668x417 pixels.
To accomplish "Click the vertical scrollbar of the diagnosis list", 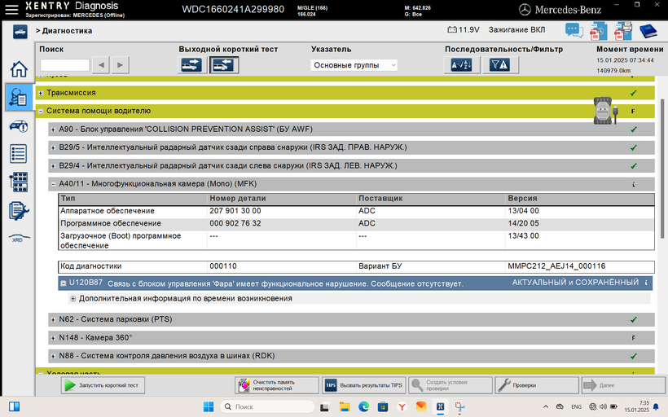I will [662, 169].
